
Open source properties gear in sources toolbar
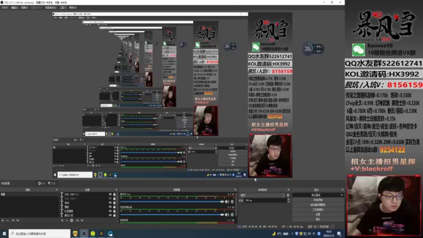(x=71, y=221)
